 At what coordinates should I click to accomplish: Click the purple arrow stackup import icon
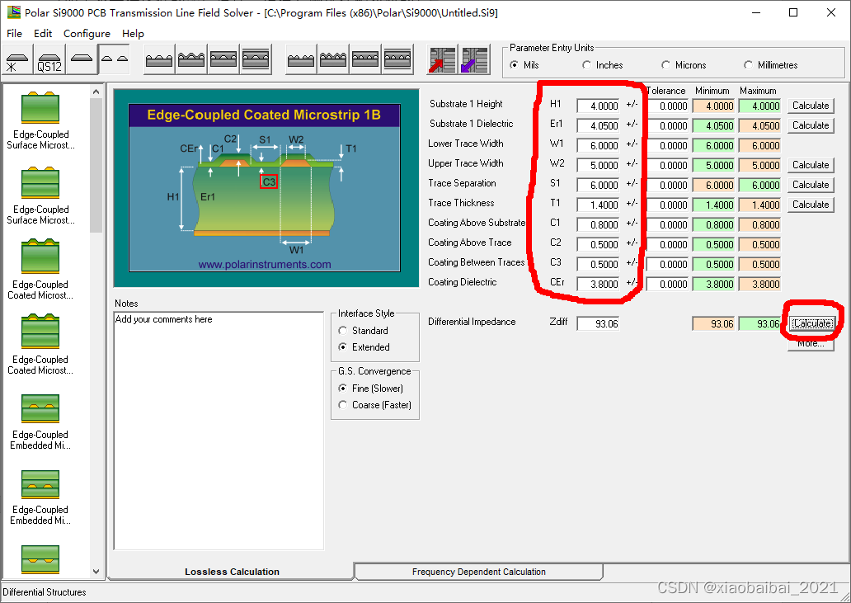[474, 59]
